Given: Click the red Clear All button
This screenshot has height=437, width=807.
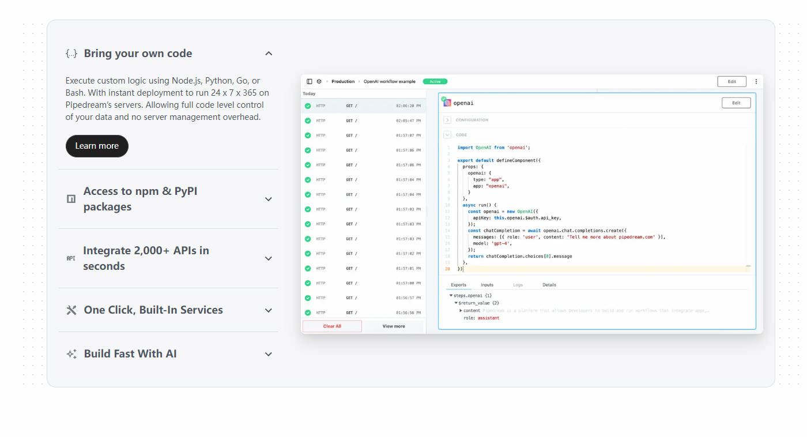Looking at the screenshot, I should tap(332, 326).
